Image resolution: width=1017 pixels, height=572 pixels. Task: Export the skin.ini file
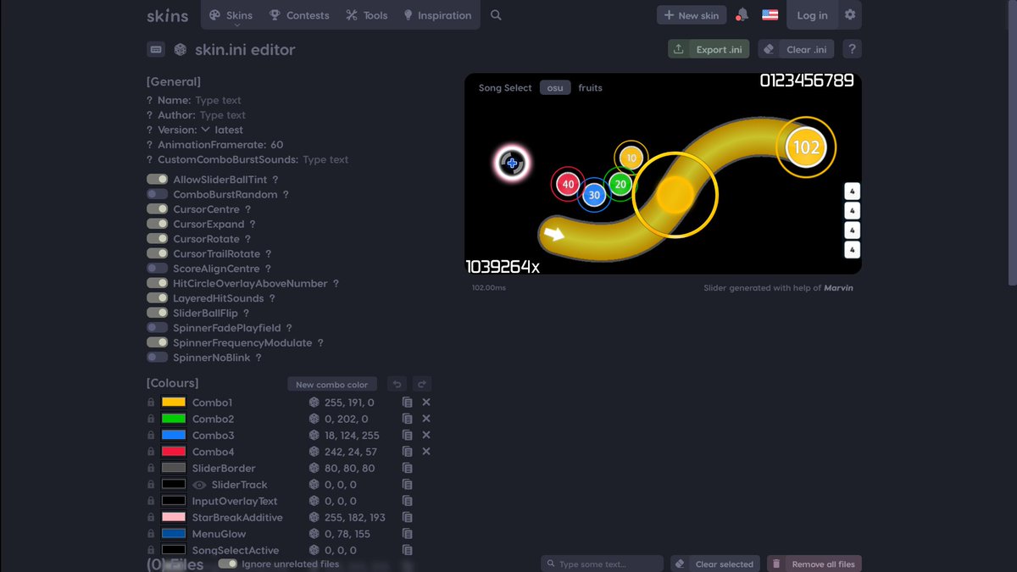point(709,48)
